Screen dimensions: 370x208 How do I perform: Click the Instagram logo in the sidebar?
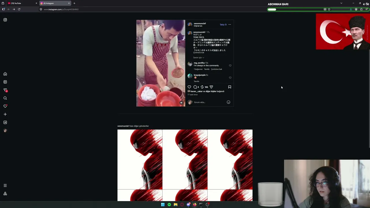tap(5, 20)
